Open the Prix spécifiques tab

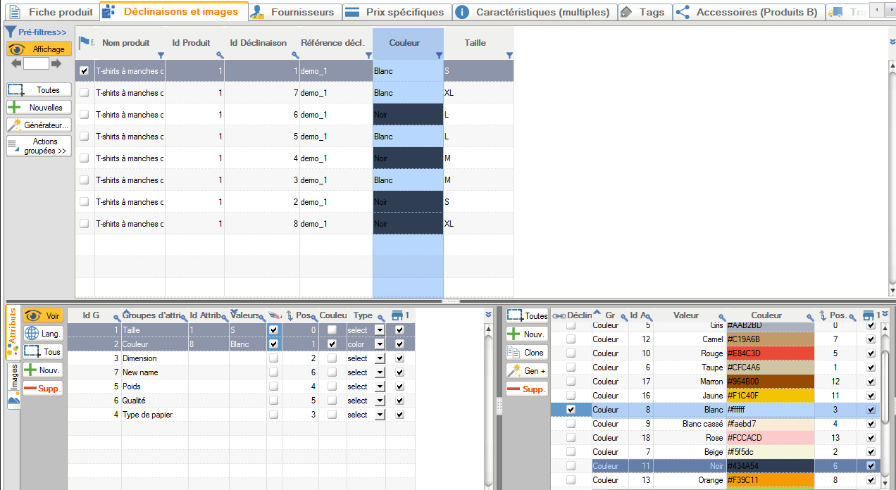click(396, 12)
